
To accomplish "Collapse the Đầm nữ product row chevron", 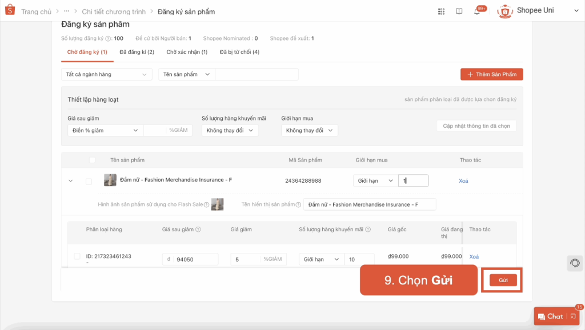I will pos(71,180).
